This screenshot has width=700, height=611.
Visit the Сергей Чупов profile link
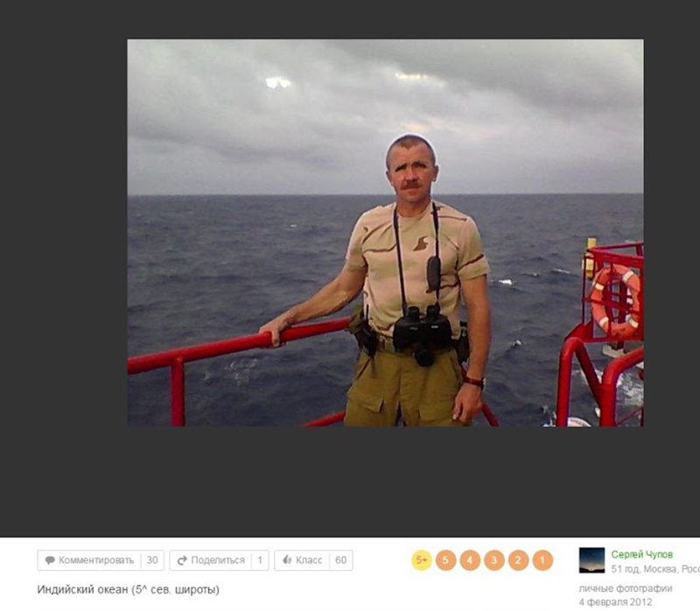pyautogui.click(x=642, y=554)
